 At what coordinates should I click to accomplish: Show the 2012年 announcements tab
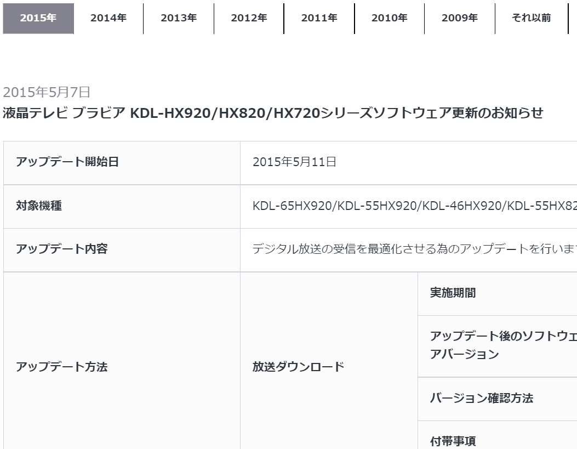coord(249,18)
